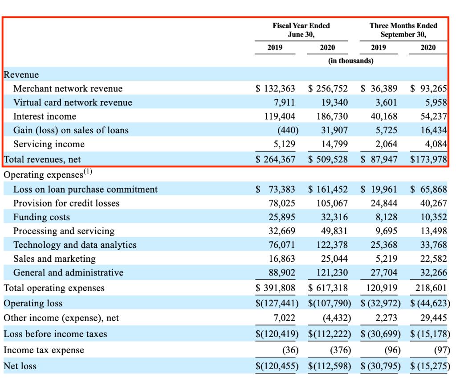Select the Loss on loan purchase commitment label
This screenshot has width=456, height=379.
pos(85,189)
